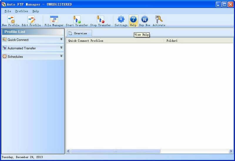Open the File menu

pyautogui.click(x=8, y=11)
